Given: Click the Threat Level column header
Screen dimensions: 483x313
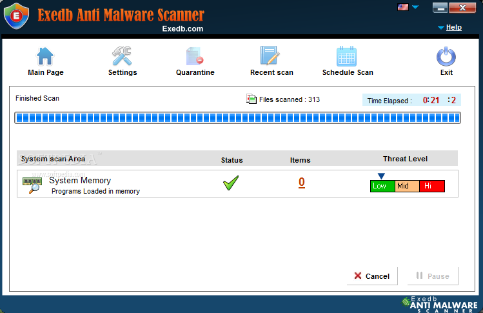Looking at the screenshot, I should [405, 159].
